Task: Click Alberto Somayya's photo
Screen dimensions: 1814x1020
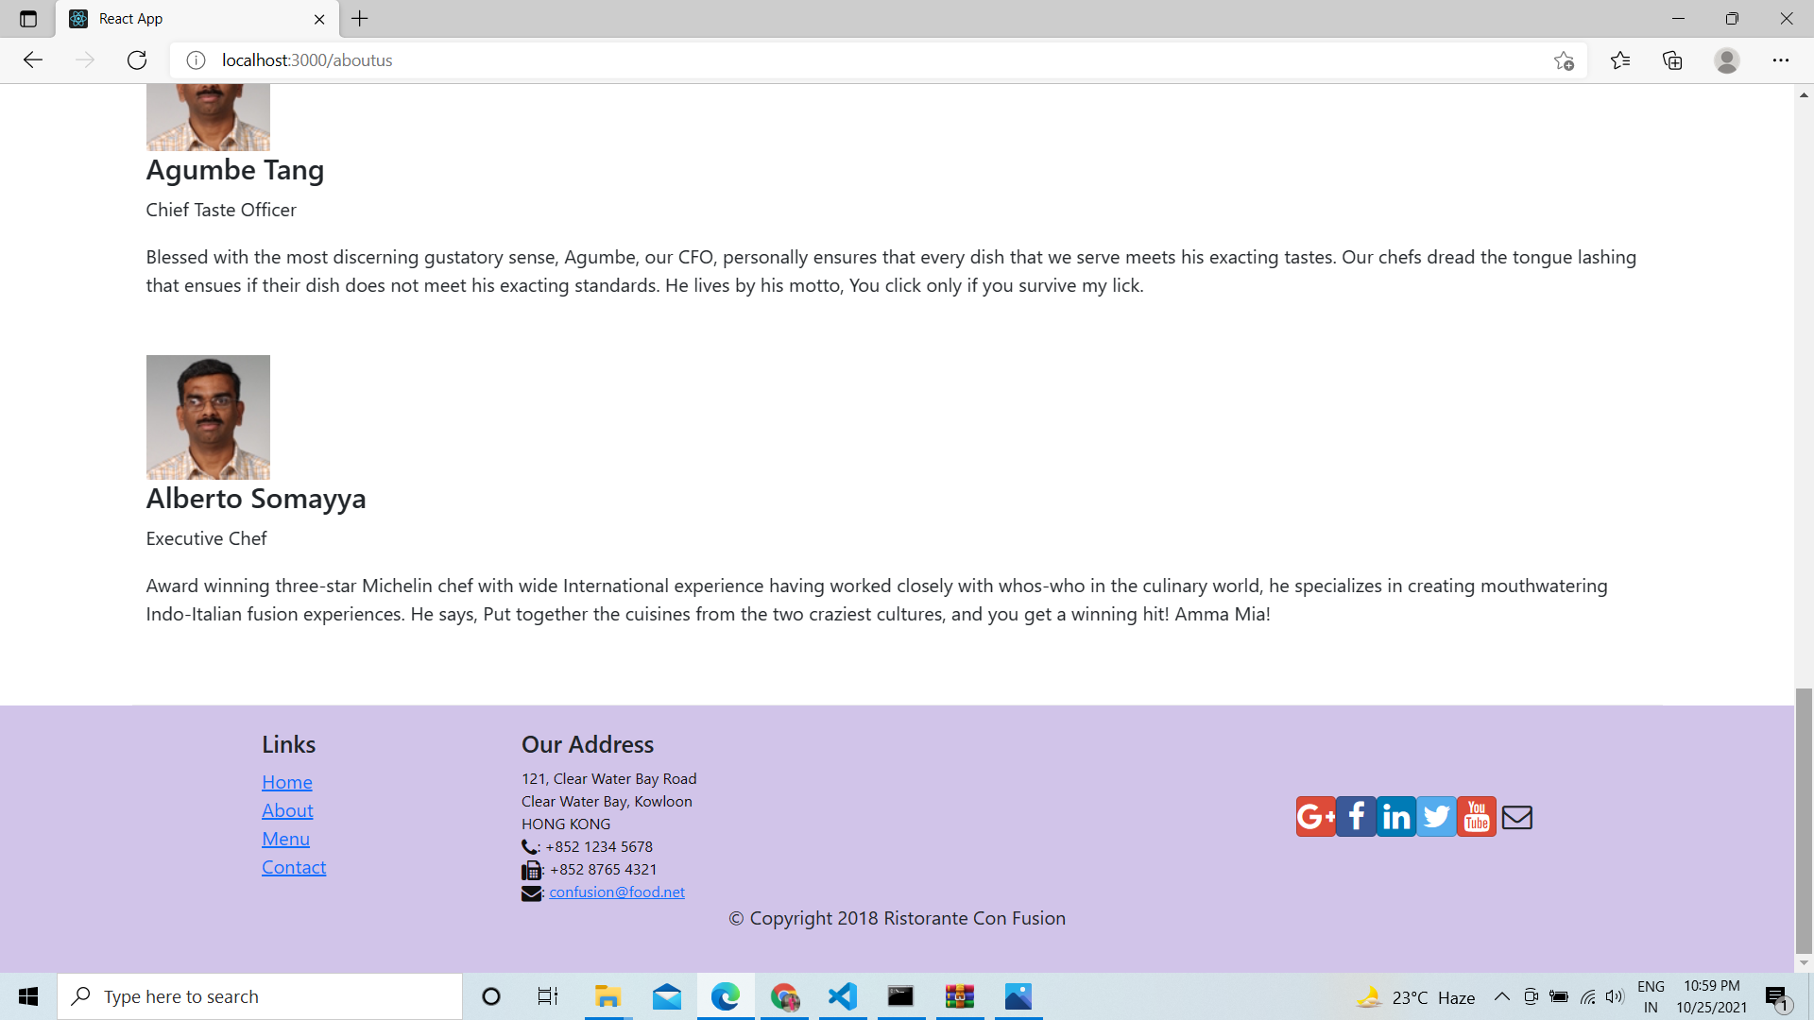Action: [208, 417]
